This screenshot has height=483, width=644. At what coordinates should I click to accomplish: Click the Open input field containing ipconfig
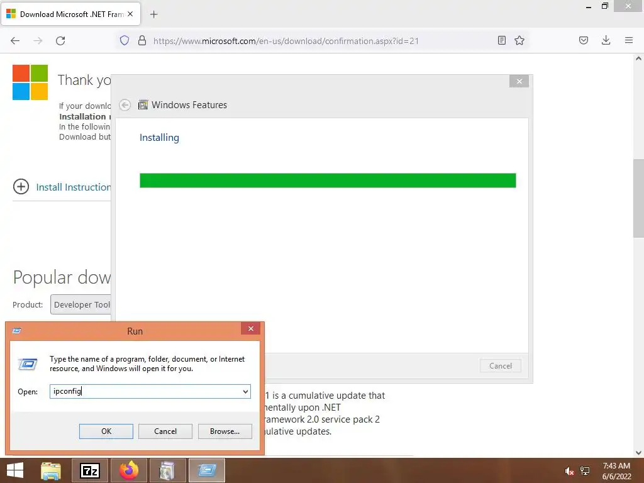150,391
